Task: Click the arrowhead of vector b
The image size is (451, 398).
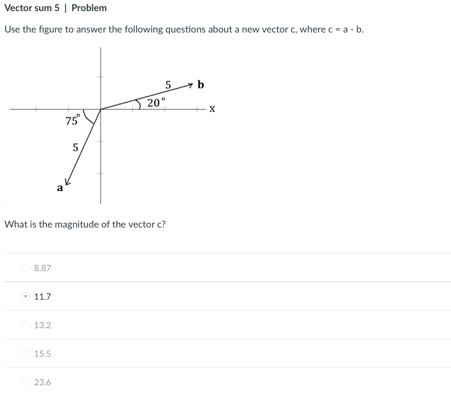Action: tap(190, 84)
